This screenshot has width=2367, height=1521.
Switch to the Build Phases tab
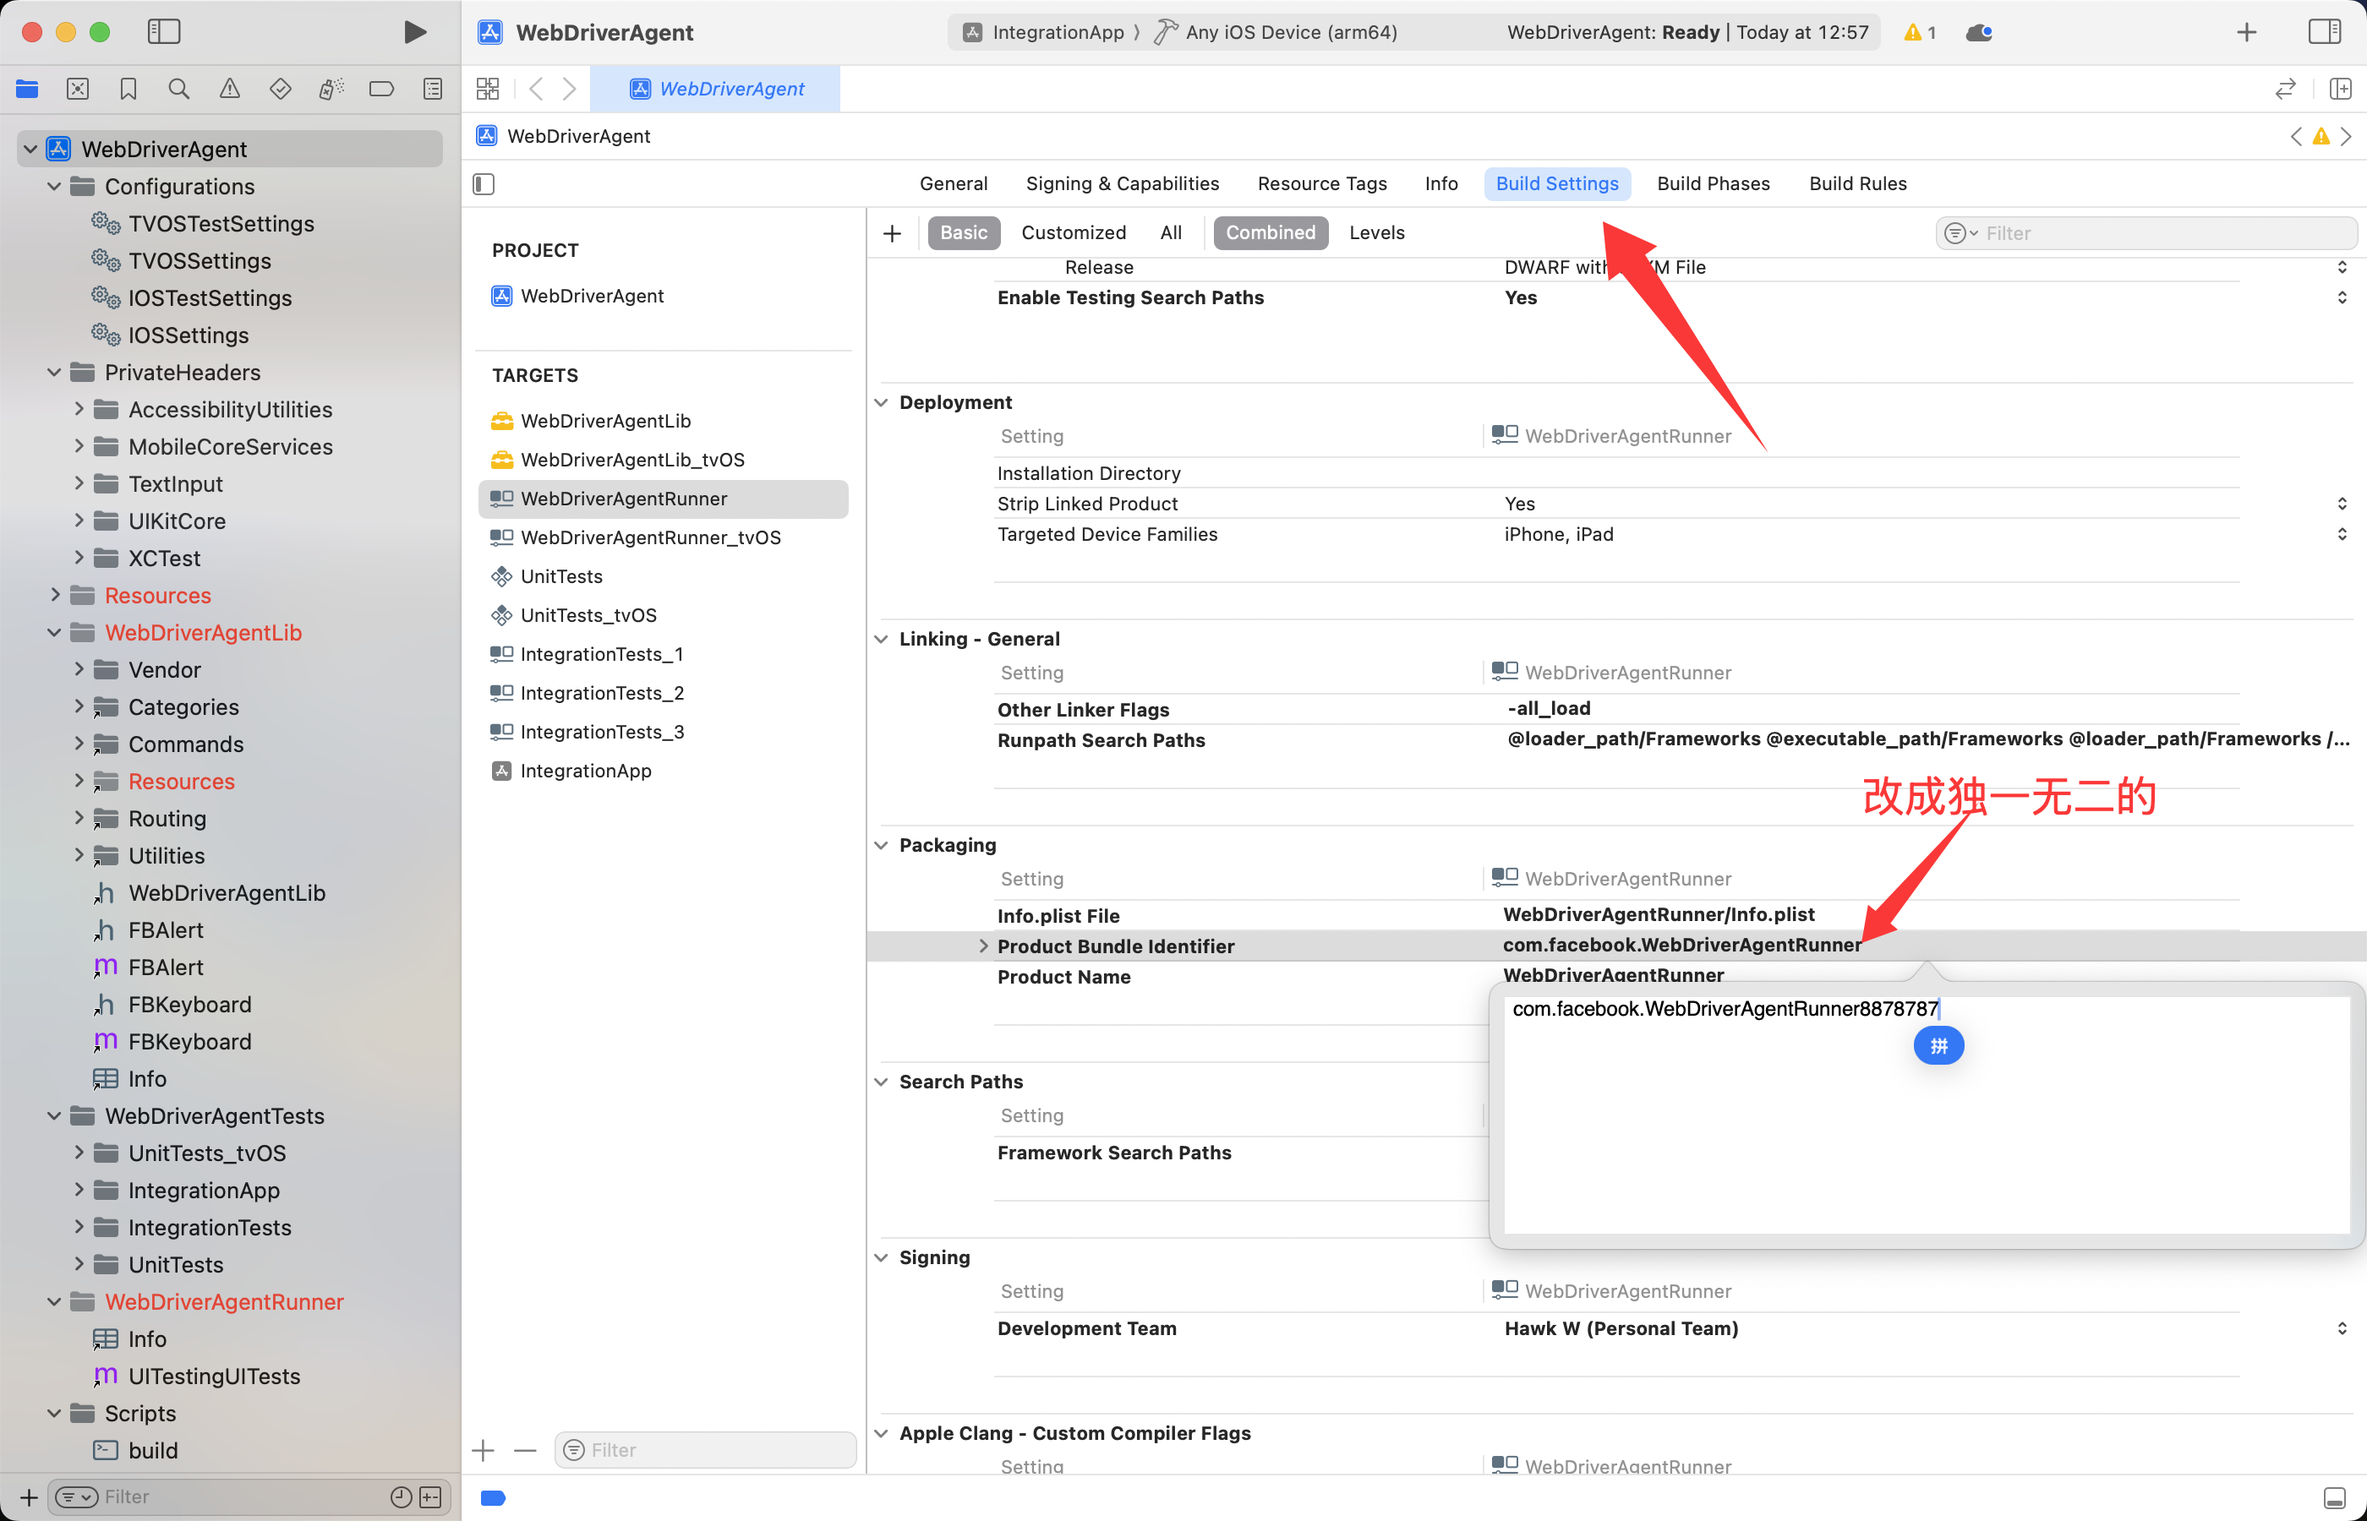point(1713,183)
